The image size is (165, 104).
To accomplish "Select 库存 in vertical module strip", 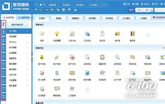I will coord(4,48).
